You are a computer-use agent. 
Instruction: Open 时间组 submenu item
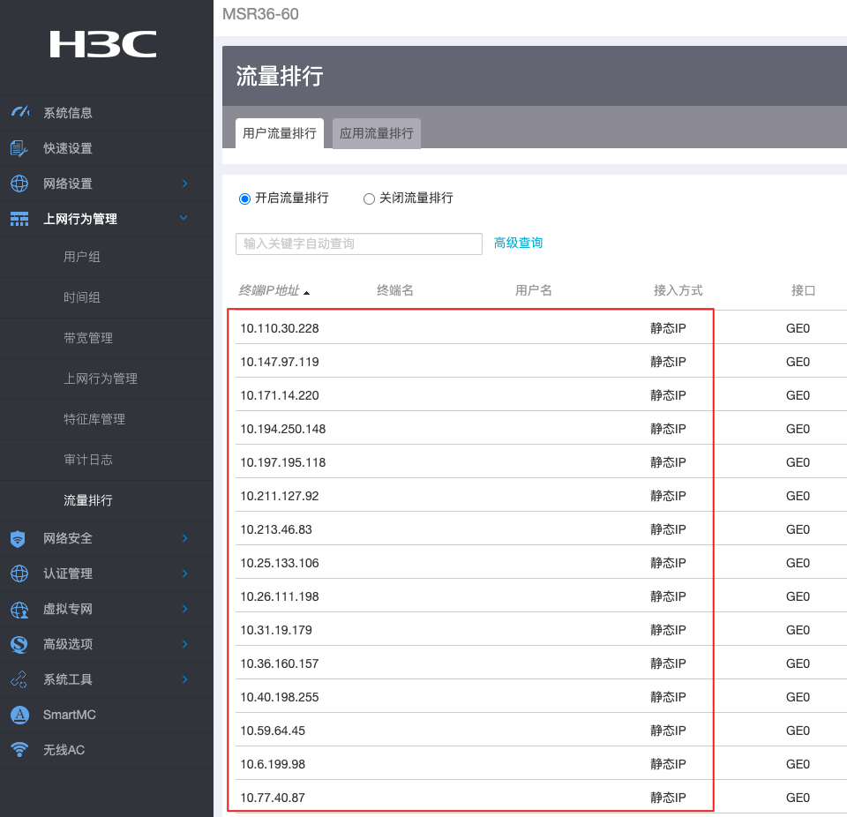point(82,297)
